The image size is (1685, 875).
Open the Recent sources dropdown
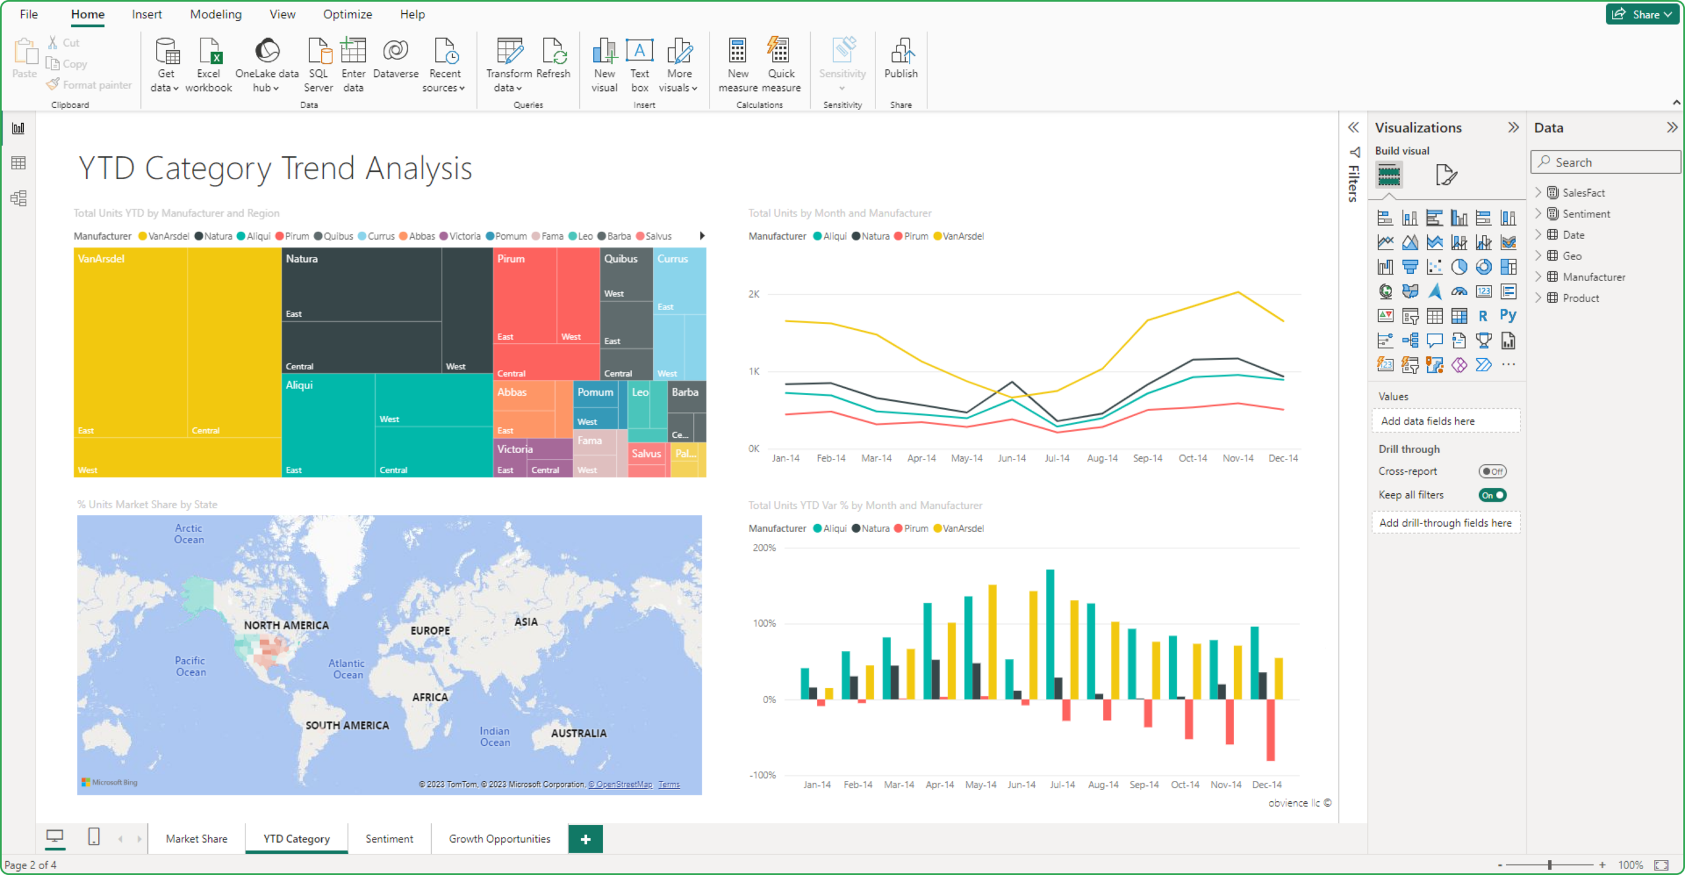pyautogui.click(x=444, y=65)
